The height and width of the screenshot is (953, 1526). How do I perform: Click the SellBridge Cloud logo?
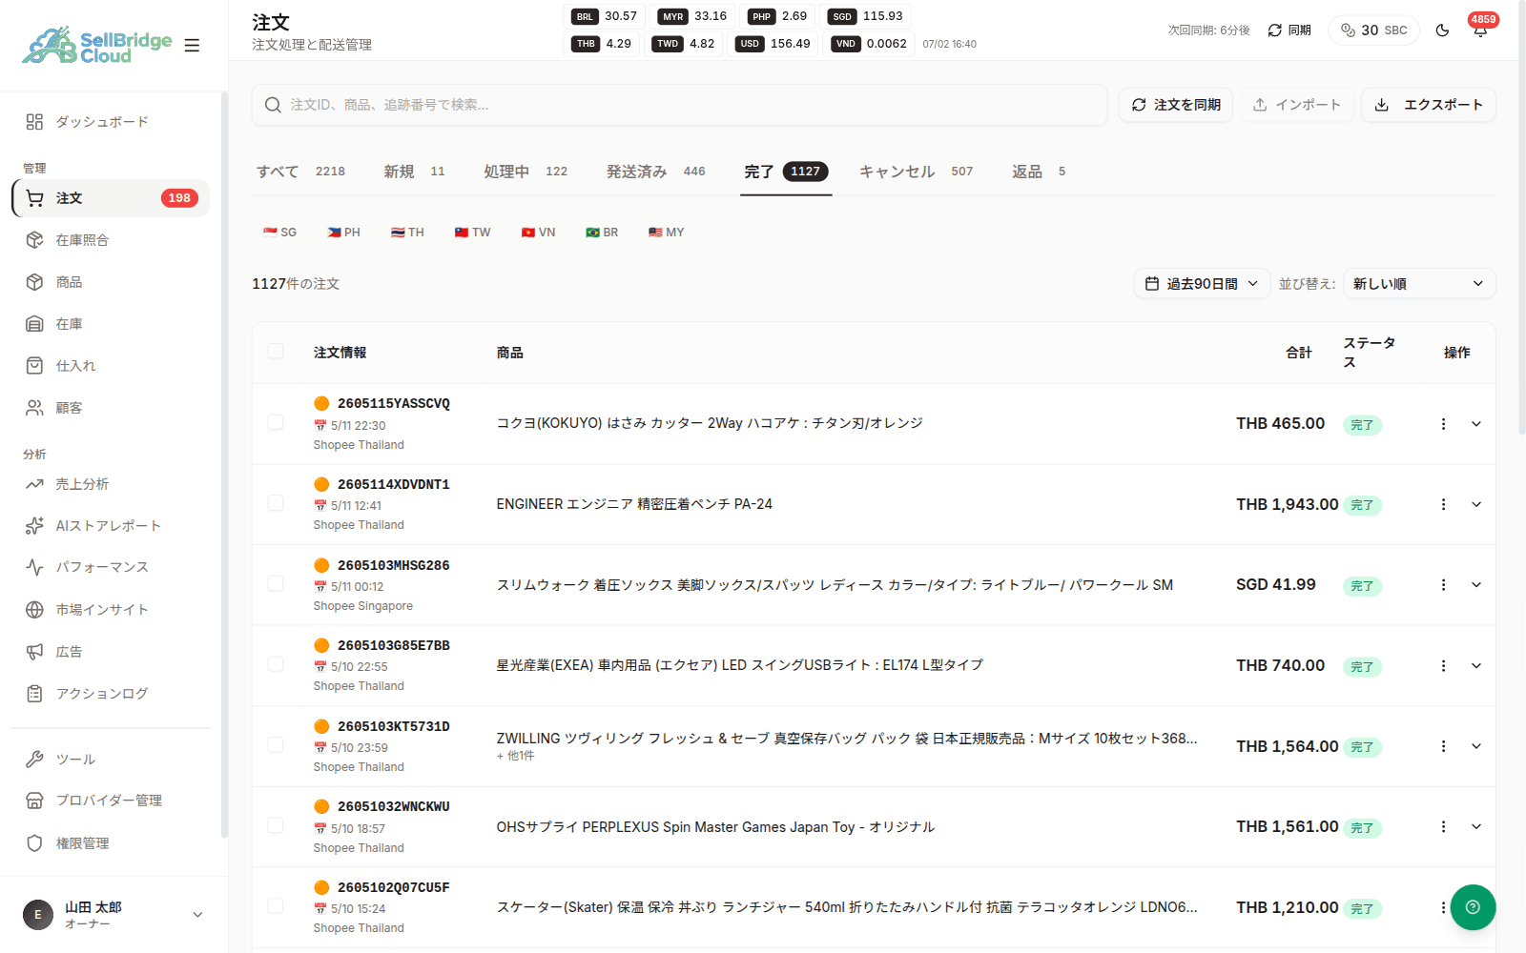coord(97,45)
